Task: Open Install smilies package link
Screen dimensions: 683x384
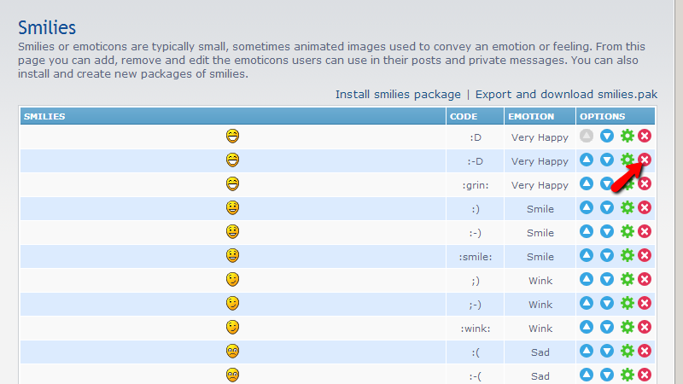Action: [397, 94]
